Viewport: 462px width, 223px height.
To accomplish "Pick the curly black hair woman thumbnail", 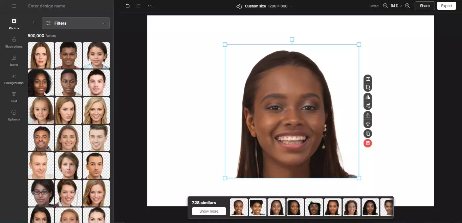I will click(41, 83).
